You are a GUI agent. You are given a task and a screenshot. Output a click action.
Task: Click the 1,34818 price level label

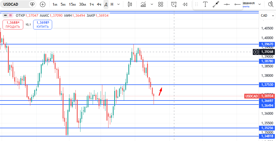click(267, 136)
